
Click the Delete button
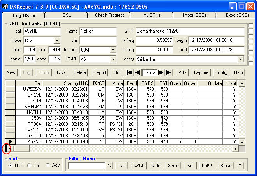pos(80,72)
